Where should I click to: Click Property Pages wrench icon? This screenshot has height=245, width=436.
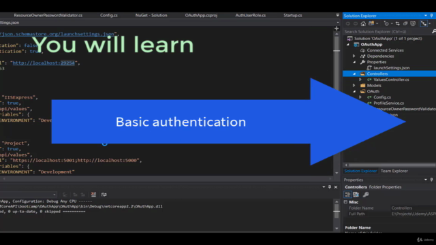point(366,195)
